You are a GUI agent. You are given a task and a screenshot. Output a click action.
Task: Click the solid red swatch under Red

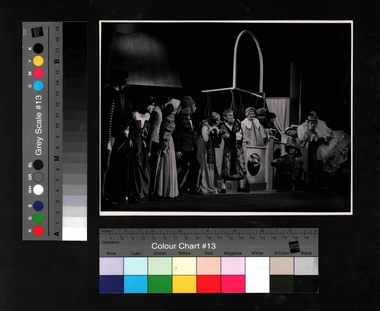(209, 284)
